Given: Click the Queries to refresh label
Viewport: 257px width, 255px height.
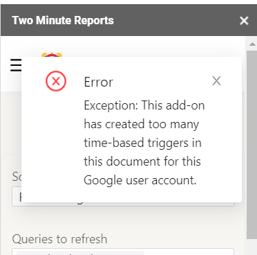Looking at the screenshot, I should 59,239.
